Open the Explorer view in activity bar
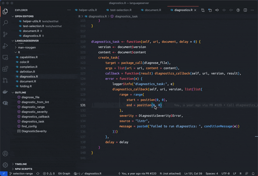Viewport: 258px width, 176px height. 5,11
